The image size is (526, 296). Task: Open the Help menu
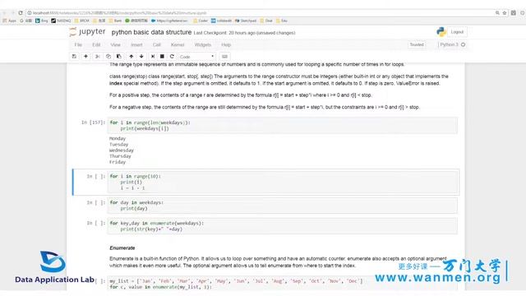pos(226,44)
